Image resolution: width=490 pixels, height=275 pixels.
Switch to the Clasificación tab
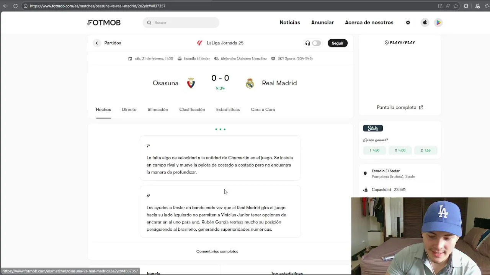[x=192, y=110]
